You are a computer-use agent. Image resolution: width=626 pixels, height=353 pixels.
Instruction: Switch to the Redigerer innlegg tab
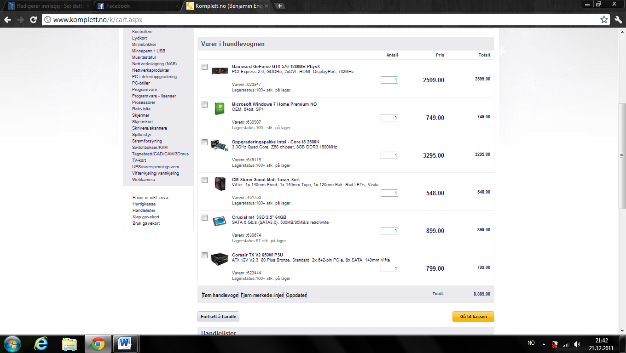pos(48,6)
